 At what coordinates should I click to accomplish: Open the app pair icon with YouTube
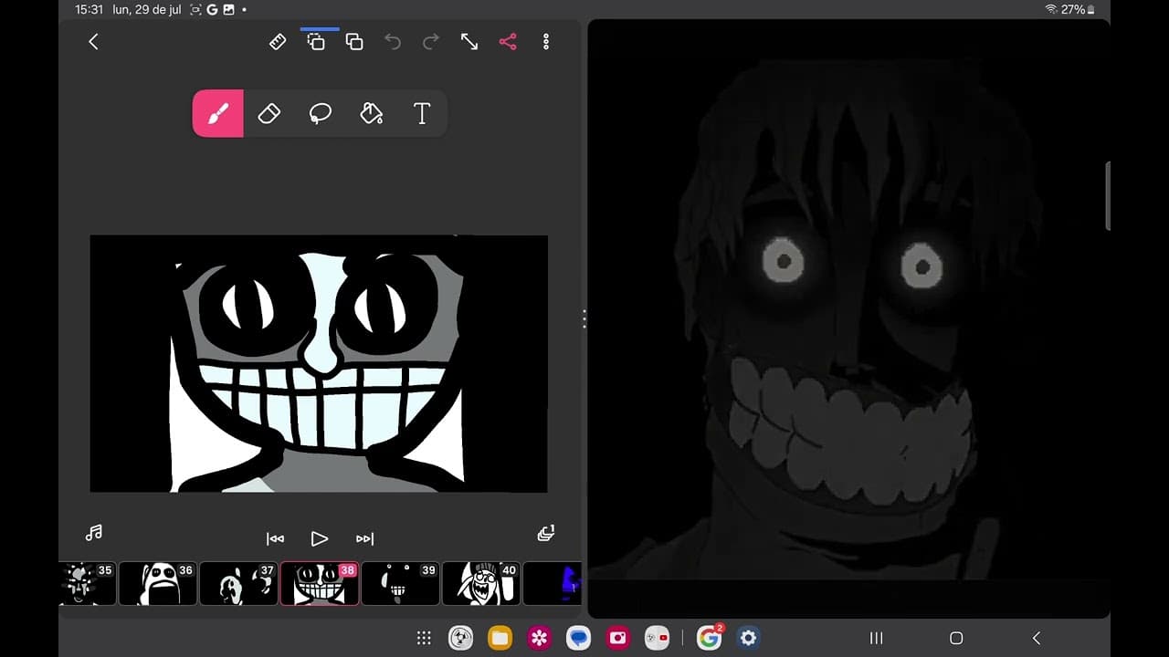(x=657, y=638)
